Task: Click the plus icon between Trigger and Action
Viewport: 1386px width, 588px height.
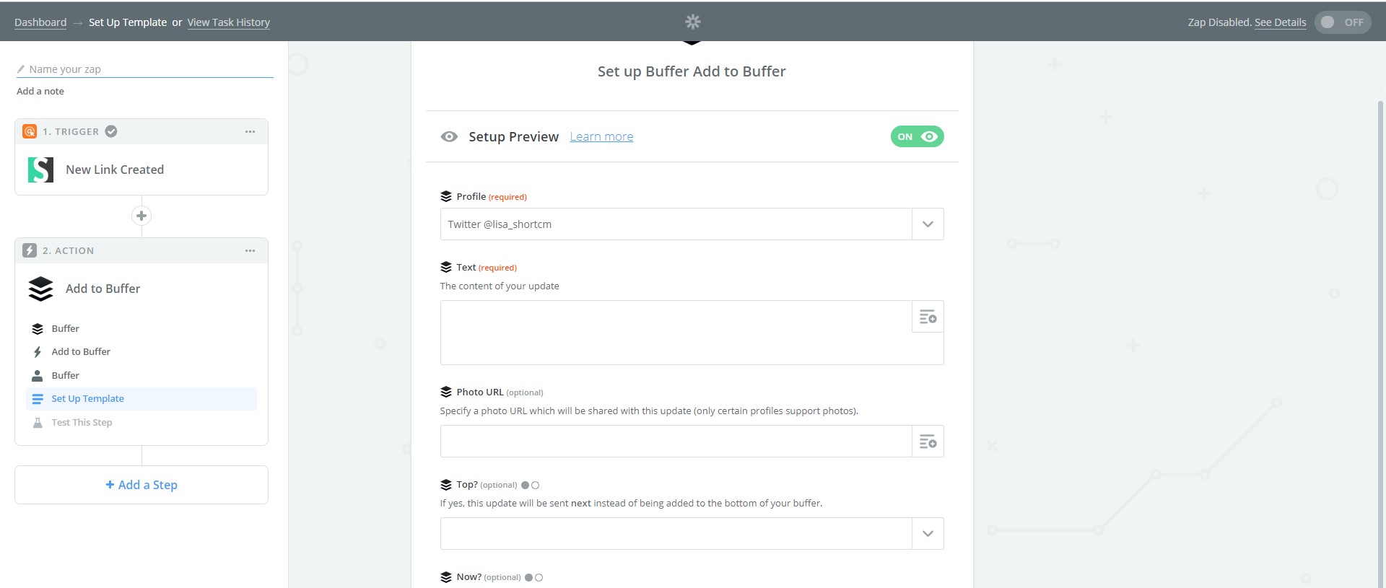Action: point(141,215)
